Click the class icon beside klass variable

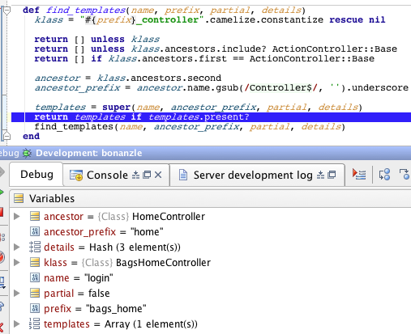pos(35,262)
